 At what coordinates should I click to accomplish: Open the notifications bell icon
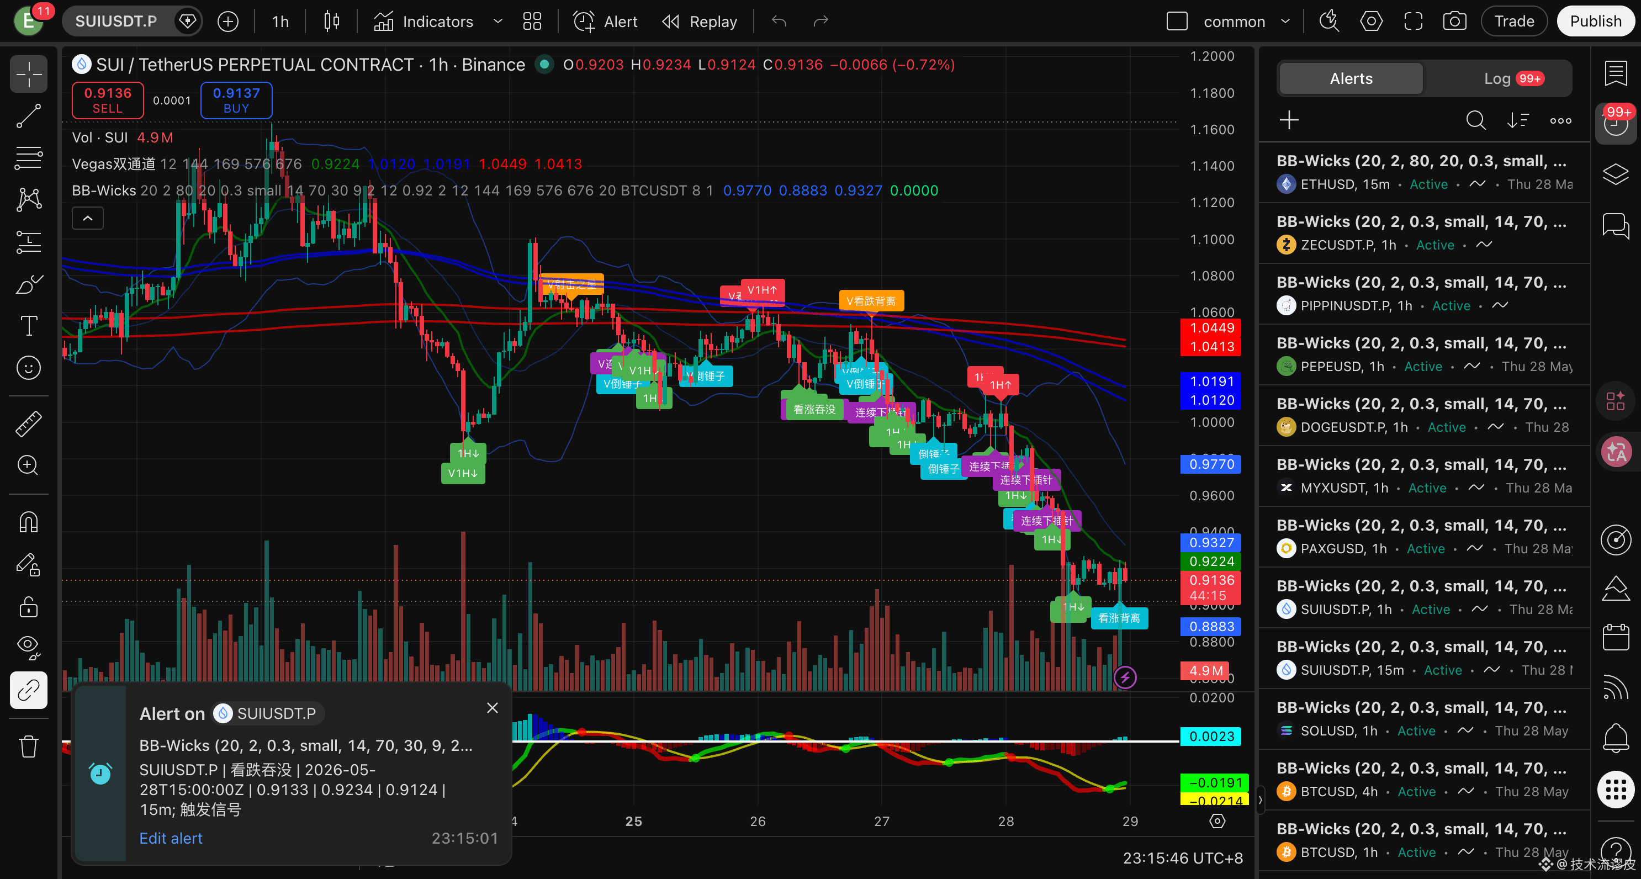(1616, 739)
